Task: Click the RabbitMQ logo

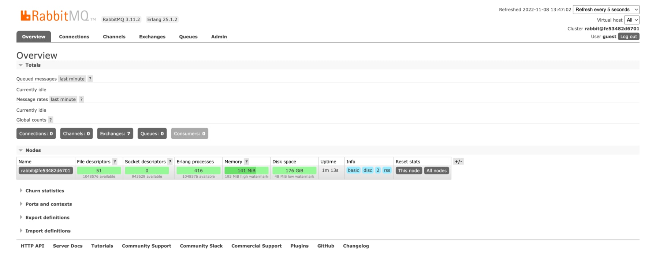Action: 58,16
